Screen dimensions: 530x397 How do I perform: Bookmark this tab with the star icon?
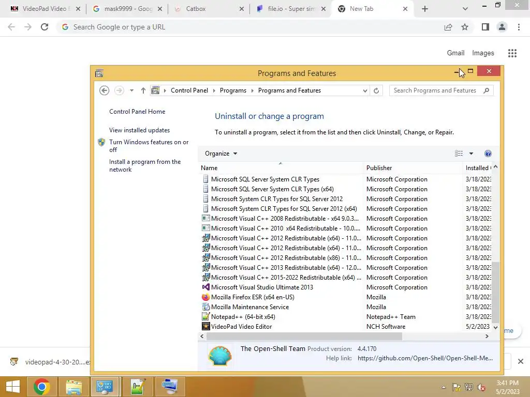(465, 27)
